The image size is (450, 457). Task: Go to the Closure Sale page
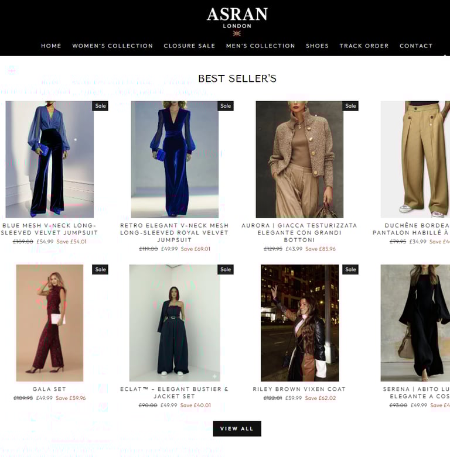tap(189, 46)
